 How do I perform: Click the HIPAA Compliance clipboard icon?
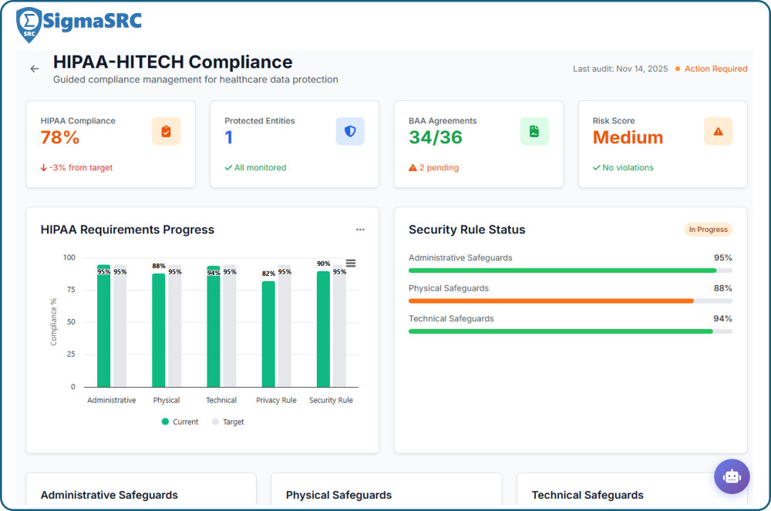pos(167,131)
